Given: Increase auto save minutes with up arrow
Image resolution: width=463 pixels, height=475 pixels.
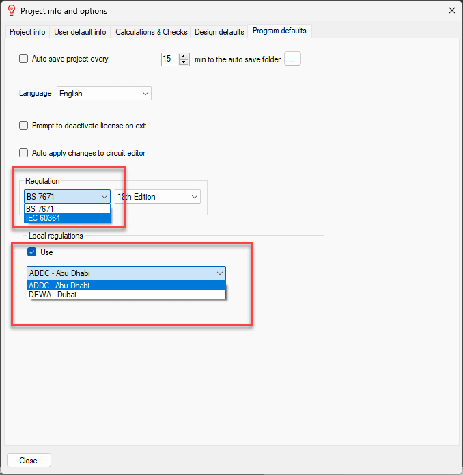Looking at the screenshot, I should [x=183, y=56].
